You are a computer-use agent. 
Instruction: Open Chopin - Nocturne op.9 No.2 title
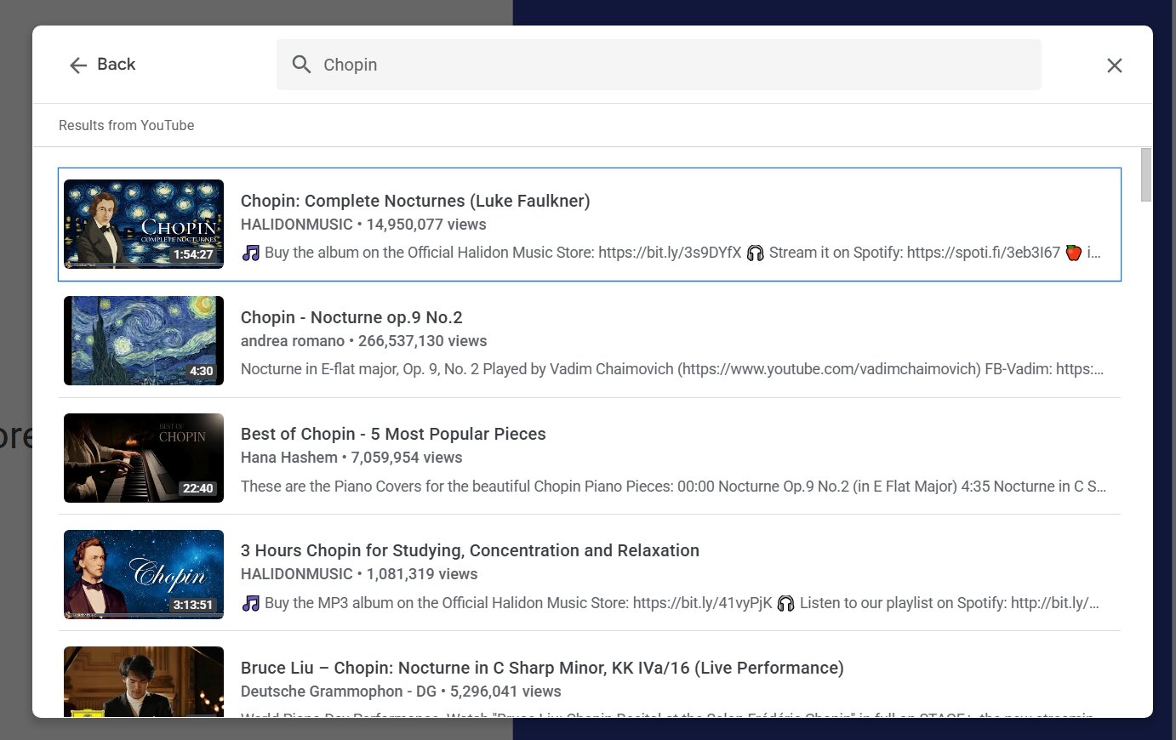pos(351,317)
